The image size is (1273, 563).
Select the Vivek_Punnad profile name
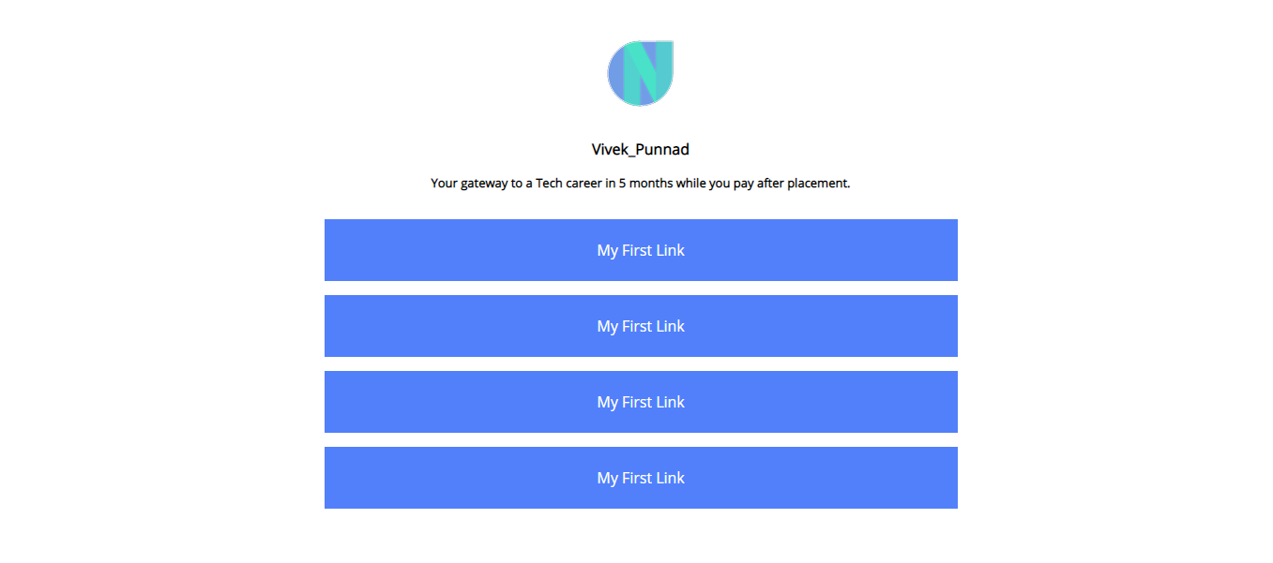click(641, 150)
